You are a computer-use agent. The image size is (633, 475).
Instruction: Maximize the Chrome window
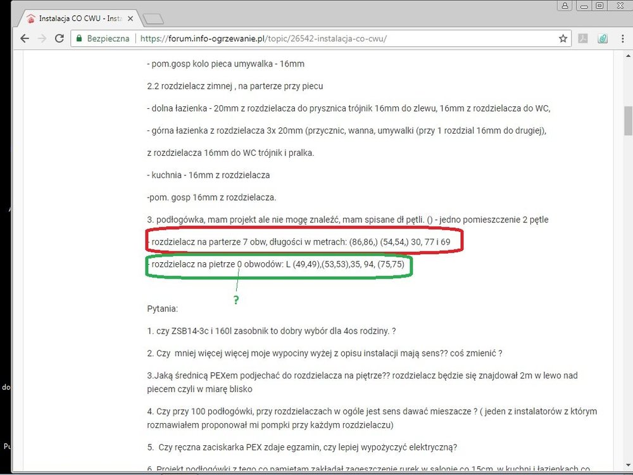[599, 6]
